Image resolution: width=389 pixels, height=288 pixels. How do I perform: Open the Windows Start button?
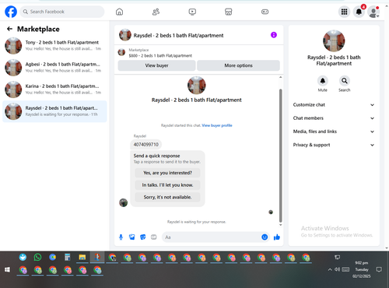(7, 270)
